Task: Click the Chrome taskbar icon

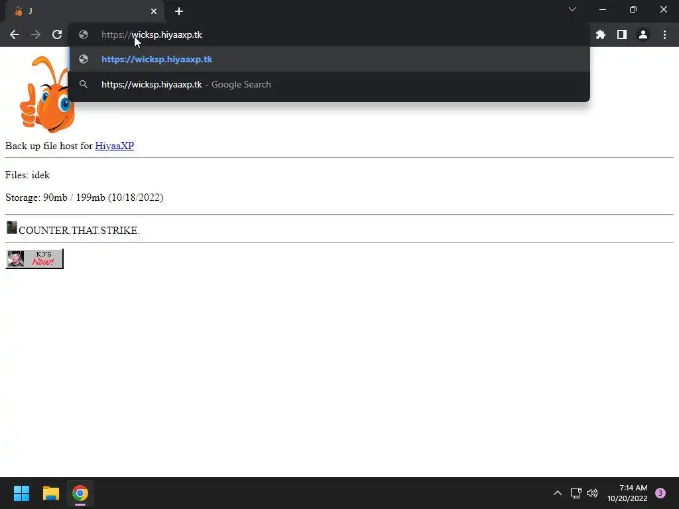Action: [x=80, y=493]
